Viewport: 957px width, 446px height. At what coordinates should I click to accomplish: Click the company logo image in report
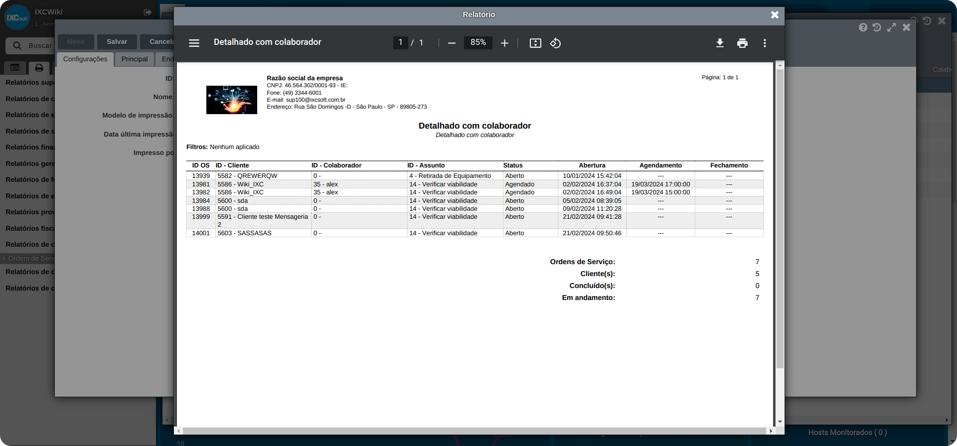click(232, 100)
